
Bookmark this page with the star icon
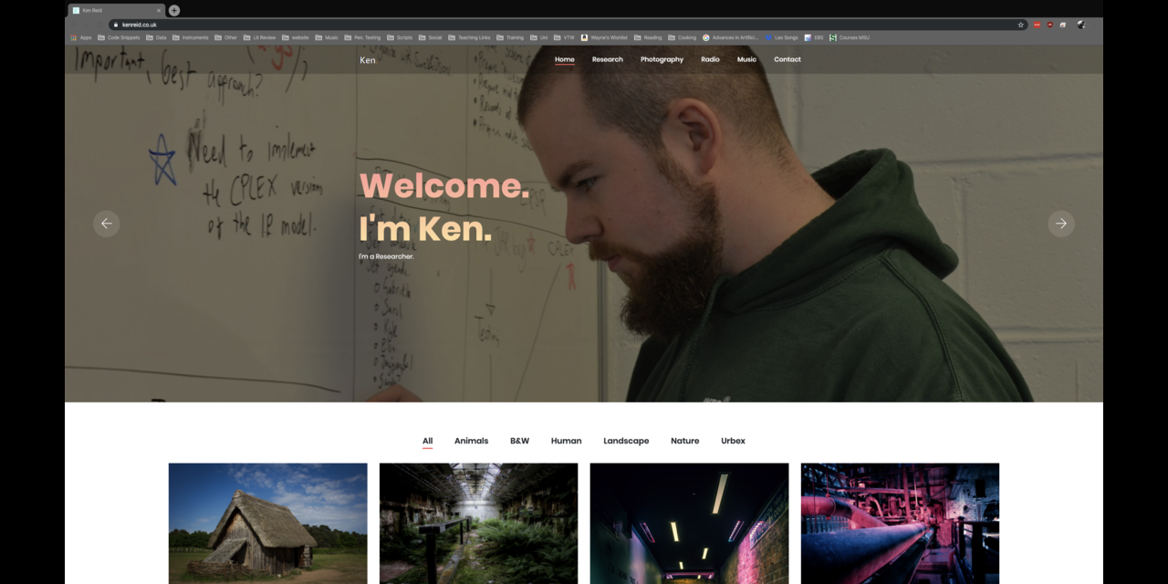point(1022,26)
